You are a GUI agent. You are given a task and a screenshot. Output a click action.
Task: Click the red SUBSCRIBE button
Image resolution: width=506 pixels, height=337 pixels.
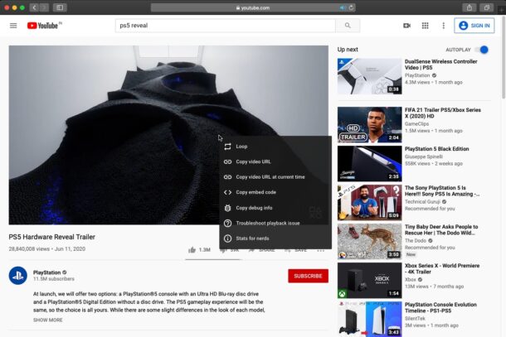pos(309,276)
